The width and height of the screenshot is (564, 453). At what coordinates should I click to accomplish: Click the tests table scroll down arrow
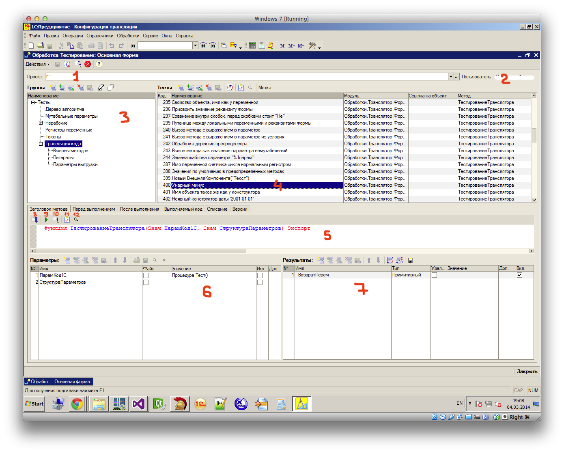point(534,200)
